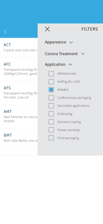Check the Food packaging checkbox
Viewport: 103px width, 224px height.
coord(51,138)
